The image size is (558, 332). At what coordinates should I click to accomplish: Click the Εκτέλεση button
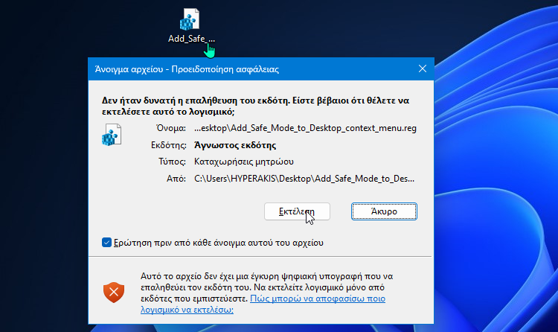[297, 211]
